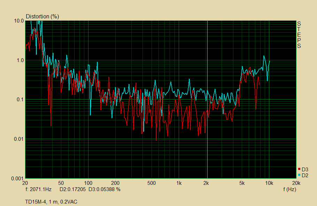Click the 'D3:0.05388 %' readout value

104,189
